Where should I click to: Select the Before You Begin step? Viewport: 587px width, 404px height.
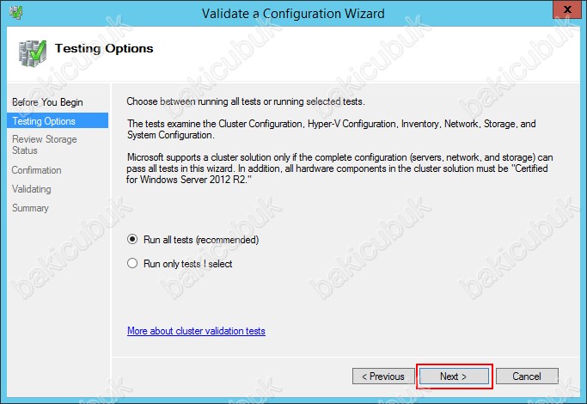point(47,102)
